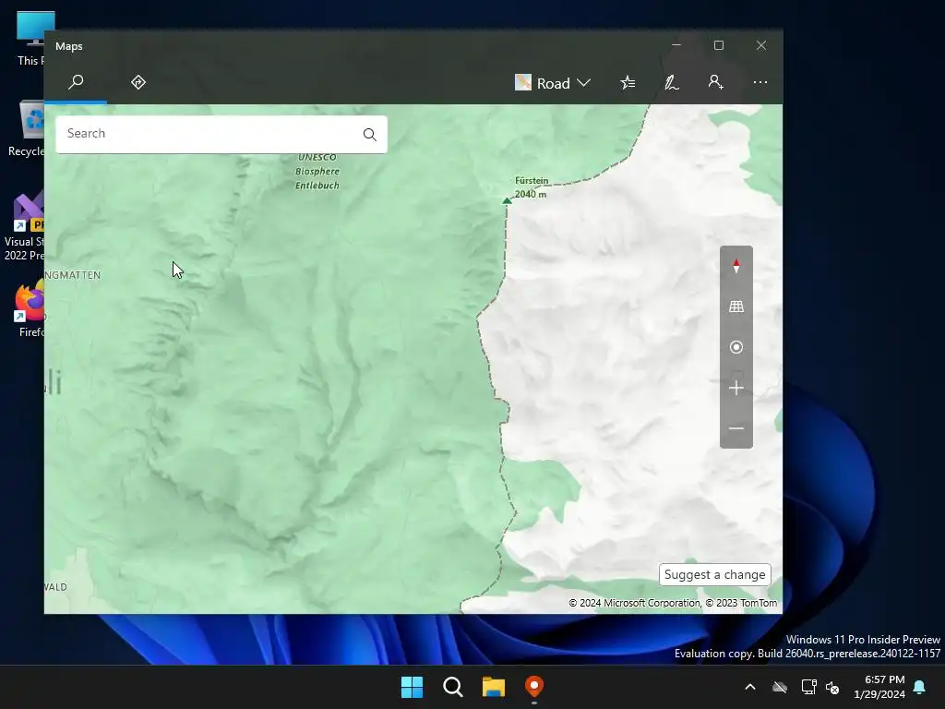The height and width of the screenshot is (709, 945).
Task: Open the clock showing 6:57 PM
Action: pyautogui.click(x=879, y=687)
